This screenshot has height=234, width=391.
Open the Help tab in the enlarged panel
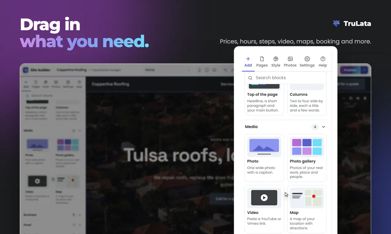[323, 62]
